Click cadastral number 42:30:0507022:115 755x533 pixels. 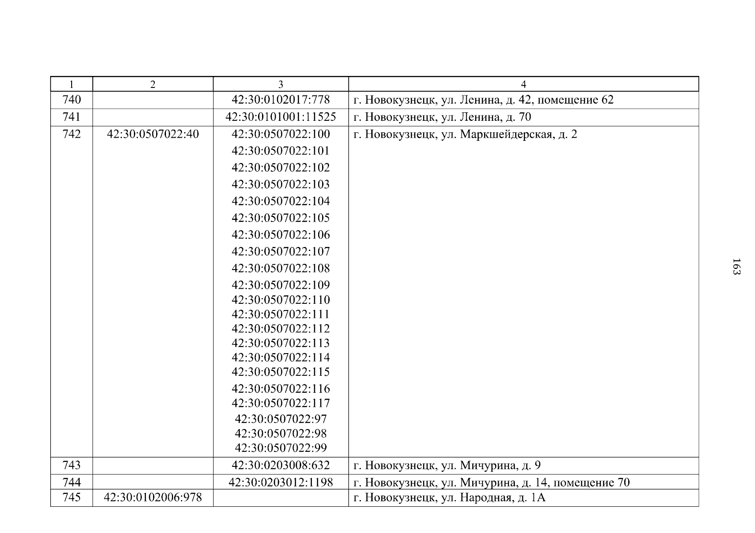(x=281, y=372)
